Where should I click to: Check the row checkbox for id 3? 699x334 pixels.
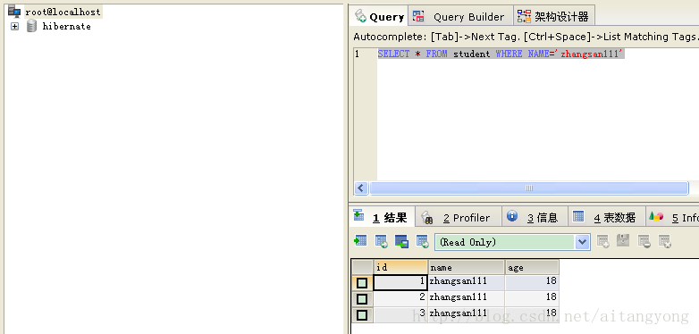click(x=362, y=315)
